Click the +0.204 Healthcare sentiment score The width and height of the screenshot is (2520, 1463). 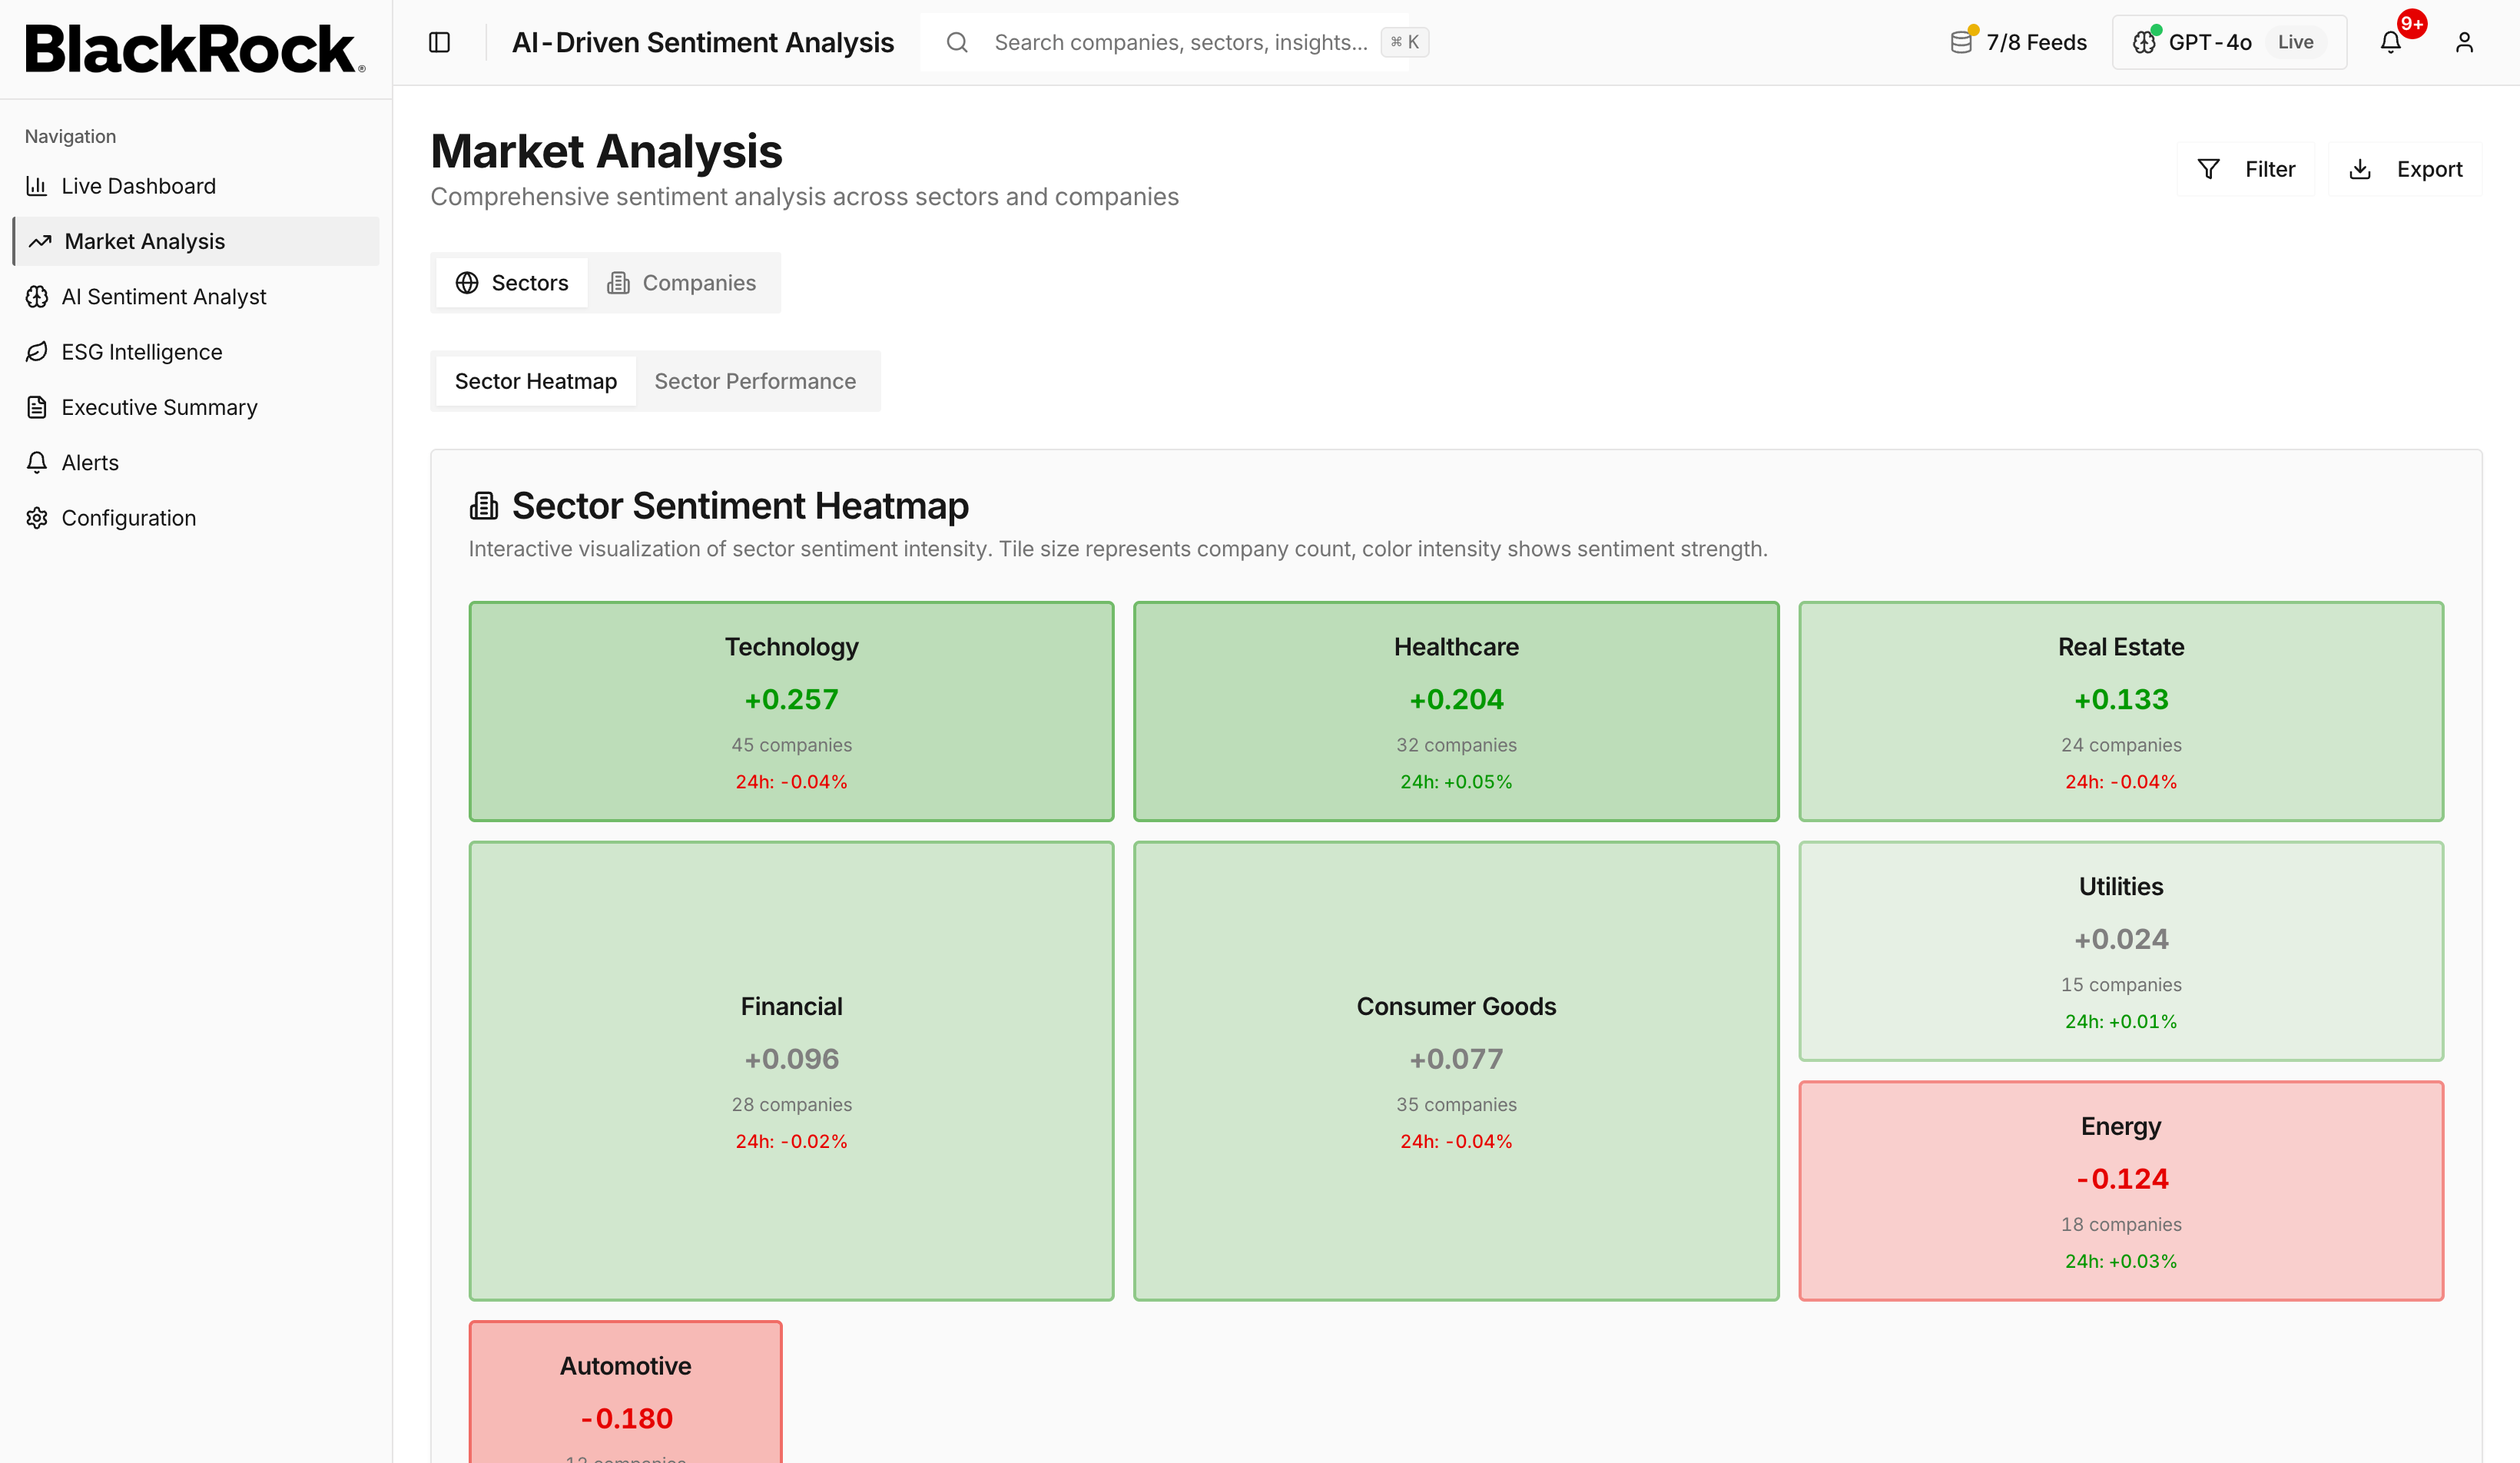pos(1456,699)
